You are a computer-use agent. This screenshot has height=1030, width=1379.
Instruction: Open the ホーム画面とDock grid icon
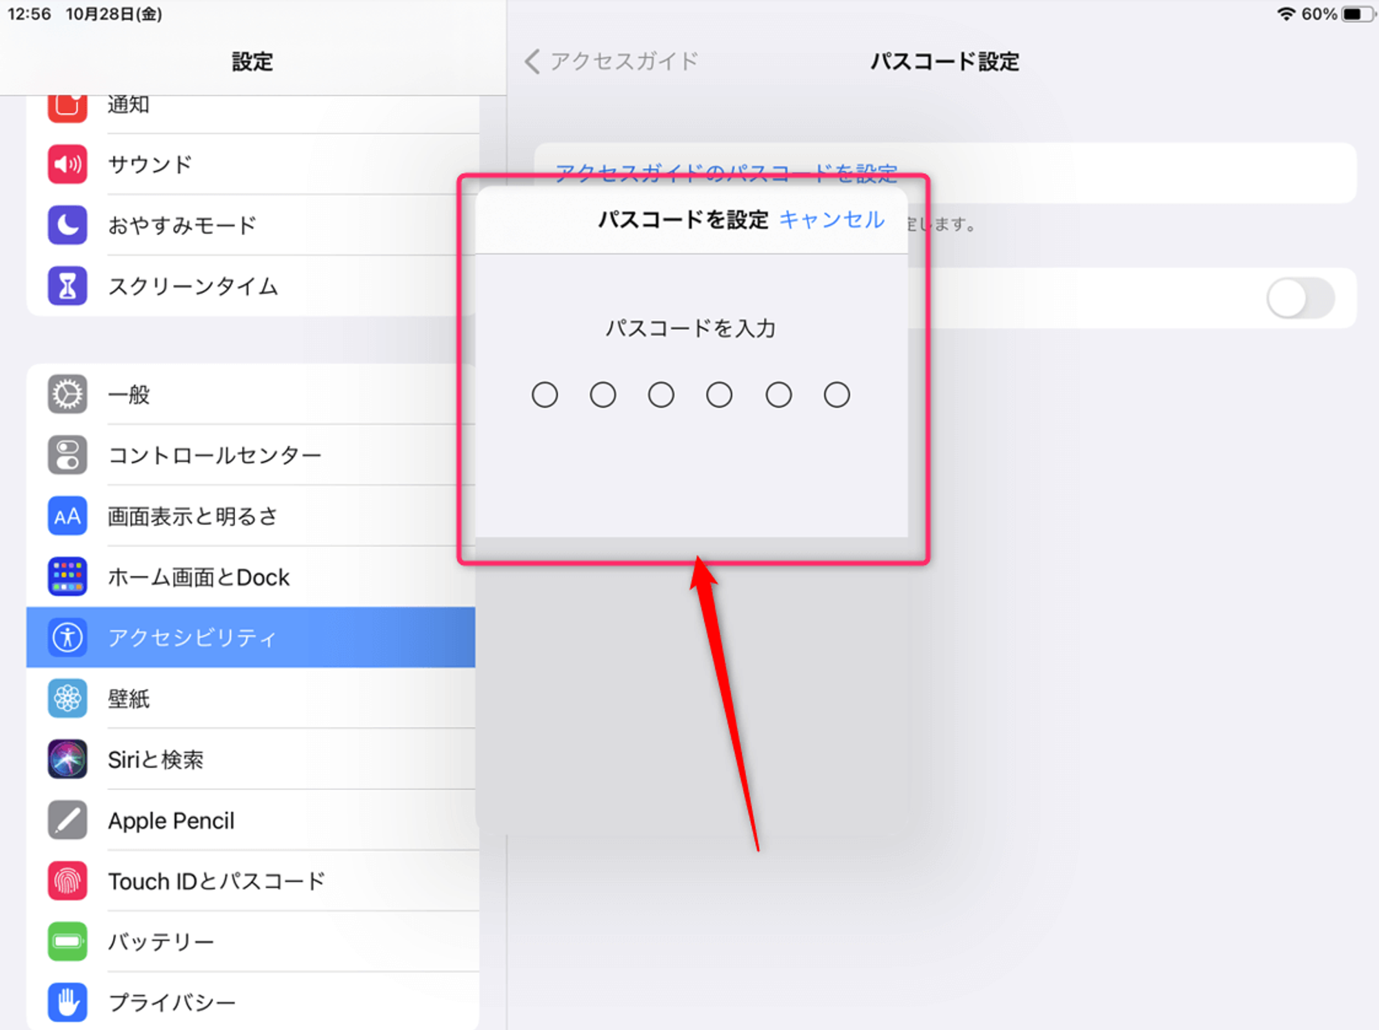(x=68, y=576)
